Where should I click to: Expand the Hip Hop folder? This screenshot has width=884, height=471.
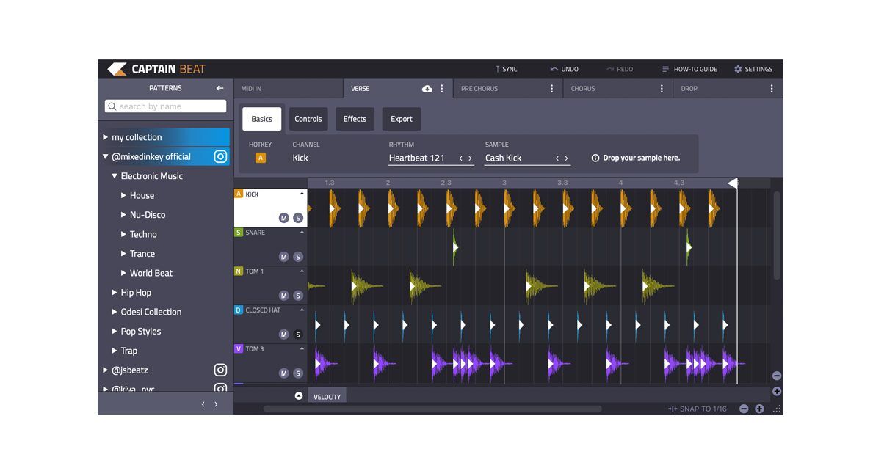coord(115,293)
